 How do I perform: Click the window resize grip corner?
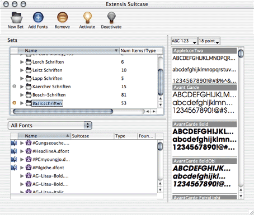(x=251, y=212)
